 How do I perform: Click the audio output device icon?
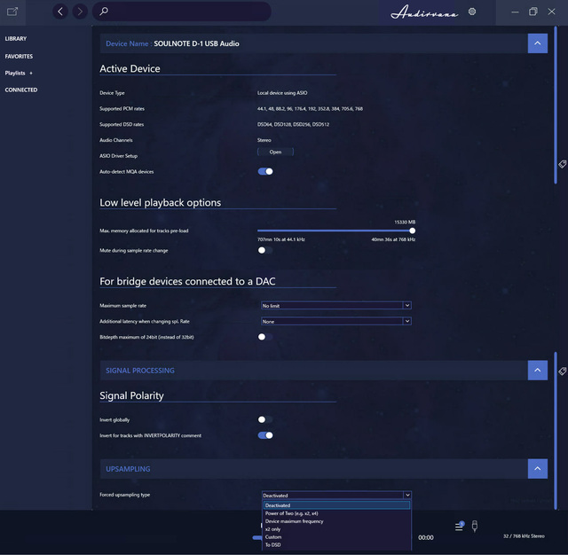[x=475, y=526]
